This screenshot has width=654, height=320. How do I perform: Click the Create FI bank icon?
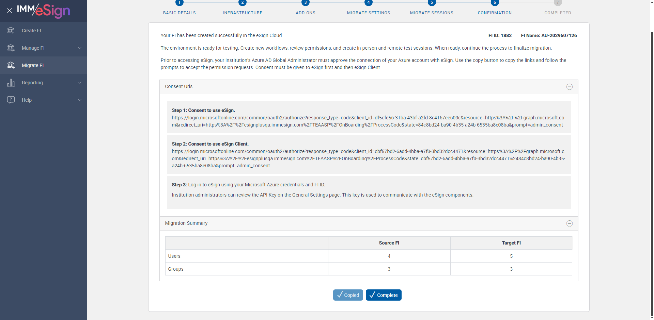pyautogui.click(x=11, y=31)
